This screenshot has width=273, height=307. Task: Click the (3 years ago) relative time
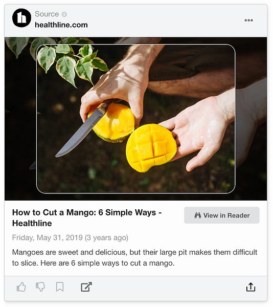click(106, 238)
